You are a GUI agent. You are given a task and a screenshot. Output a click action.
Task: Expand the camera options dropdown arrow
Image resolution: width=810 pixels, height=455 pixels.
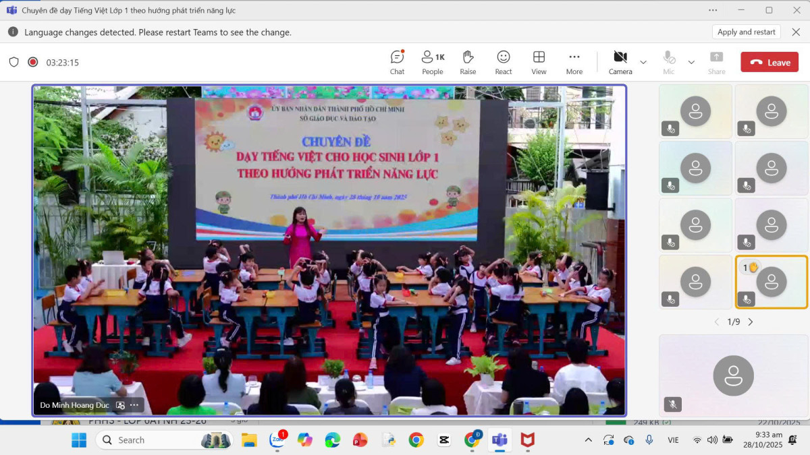click(643, 62)
